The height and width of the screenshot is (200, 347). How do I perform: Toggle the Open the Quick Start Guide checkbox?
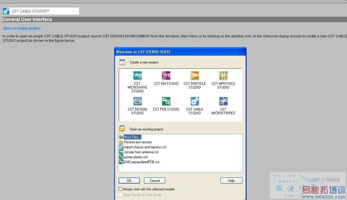coord(120,195)
